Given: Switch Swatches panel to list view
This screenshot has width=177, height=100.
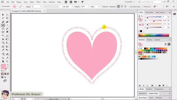Looking at the screenshot, I should pyautogui.click(x=165, y=44).
